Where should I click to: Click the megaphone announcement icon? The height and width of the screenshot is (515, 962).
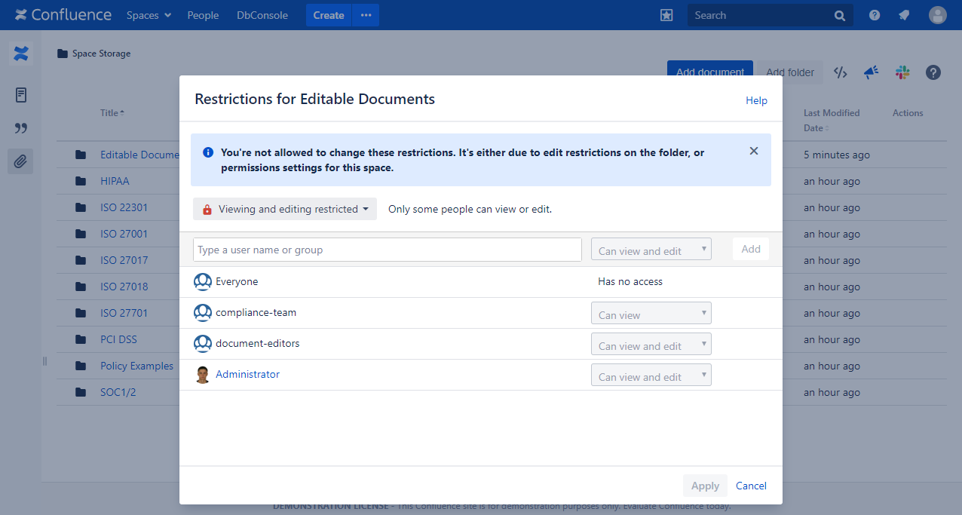[871, 72]
